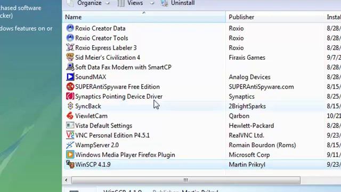This screenshot has width=341, height=192.
Task: Select the SyncBack name text
Action: click(88, 106)
